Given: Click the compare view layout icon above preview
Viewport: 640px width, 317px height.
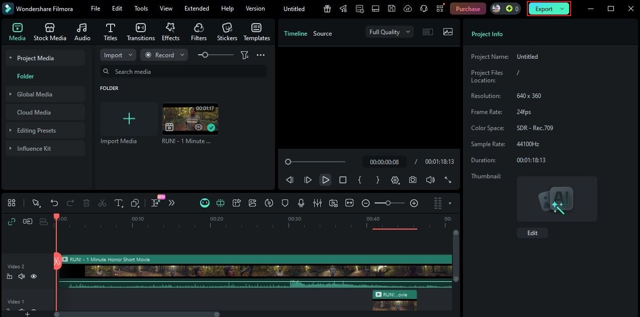Looking at the screenshot, I should (428, 32).
